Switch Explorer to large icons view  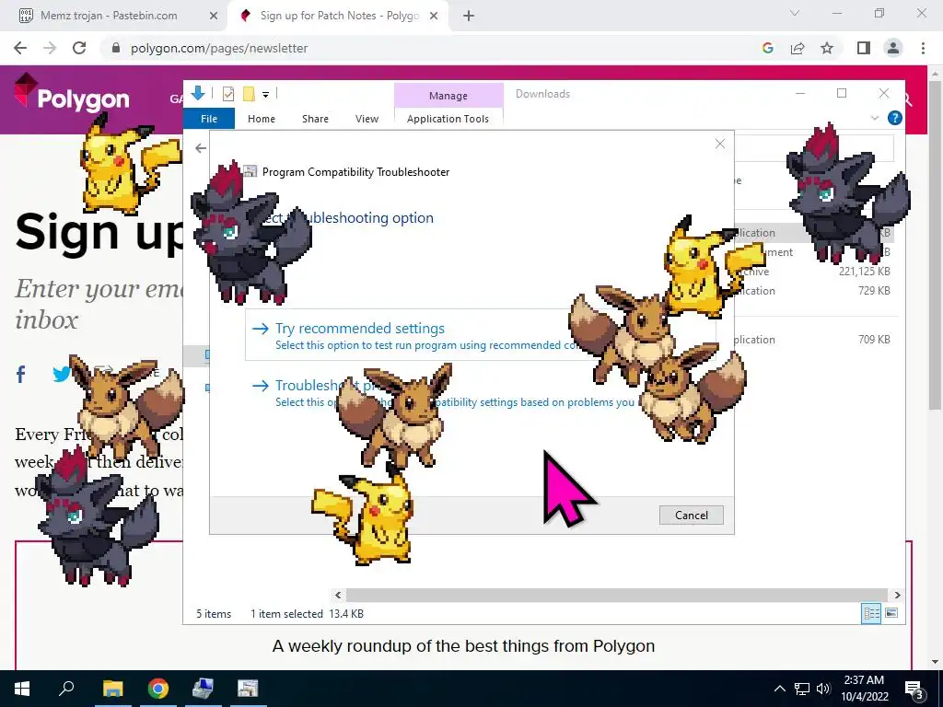[x=891, y=613]
